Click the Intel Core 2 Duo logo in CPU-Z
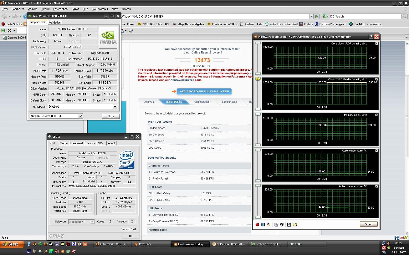This screenshot has height=255, width=409. point(127,160)
